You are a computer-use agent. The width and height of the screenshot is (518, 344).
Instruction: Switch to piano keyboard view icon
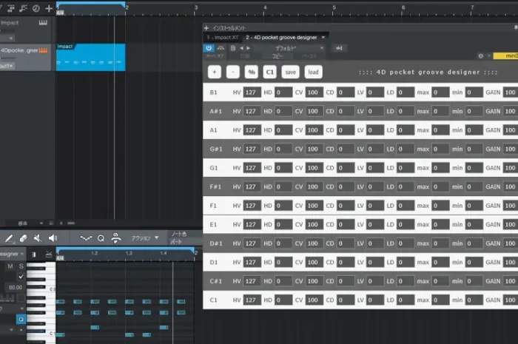[34, 254]
